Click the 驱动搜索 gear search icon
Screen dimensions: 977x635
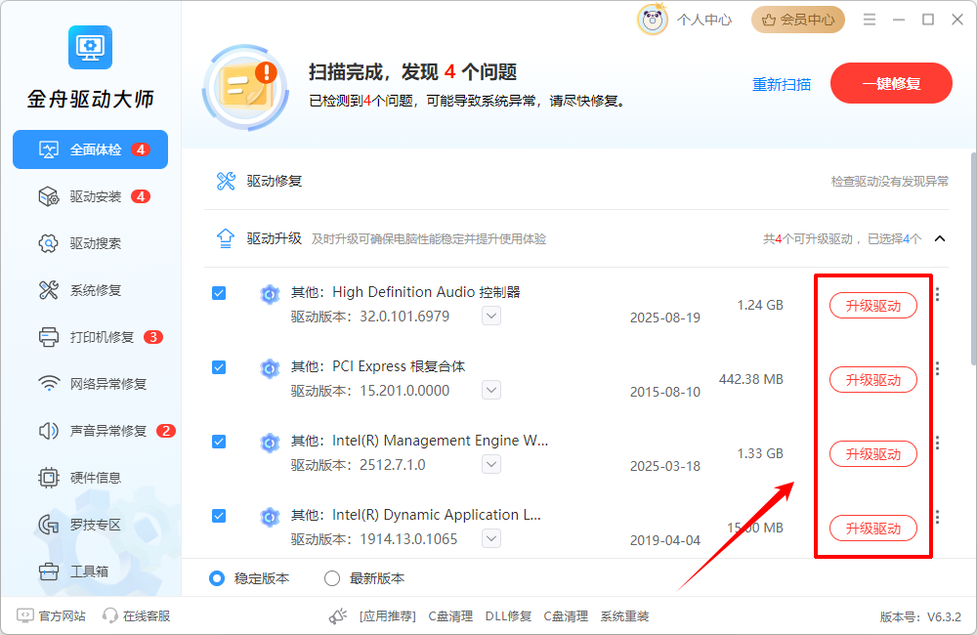[x=49, y=243]
